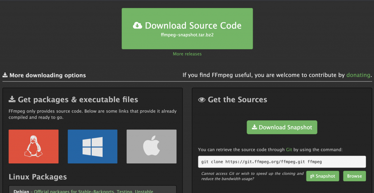Click the ffmpeg-snapshot.tar.bz2 filename text
This screenshot has height=193, width=374.
coord(187,35)
